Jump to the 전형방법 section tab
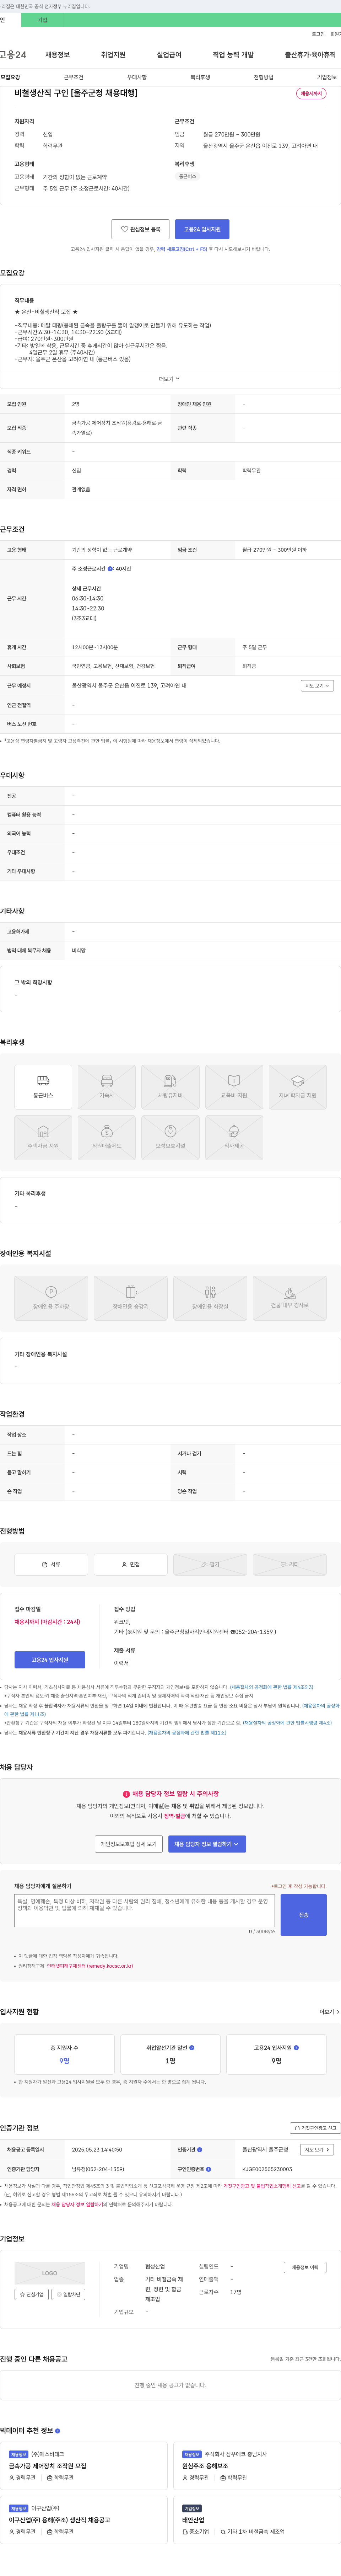341x2576 pixels. (263, 77)
